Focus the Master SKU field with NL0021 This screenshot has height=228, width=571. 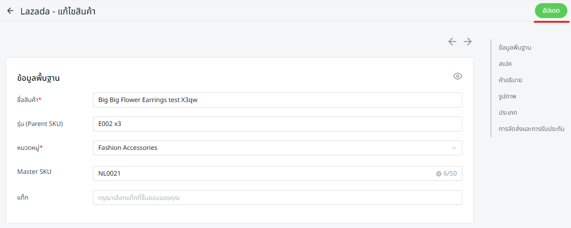pos(262,174)
